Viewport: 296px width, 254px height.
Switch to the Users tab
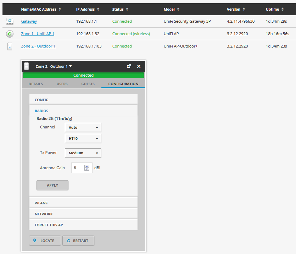pyautogui.click(x=62, y=84)
